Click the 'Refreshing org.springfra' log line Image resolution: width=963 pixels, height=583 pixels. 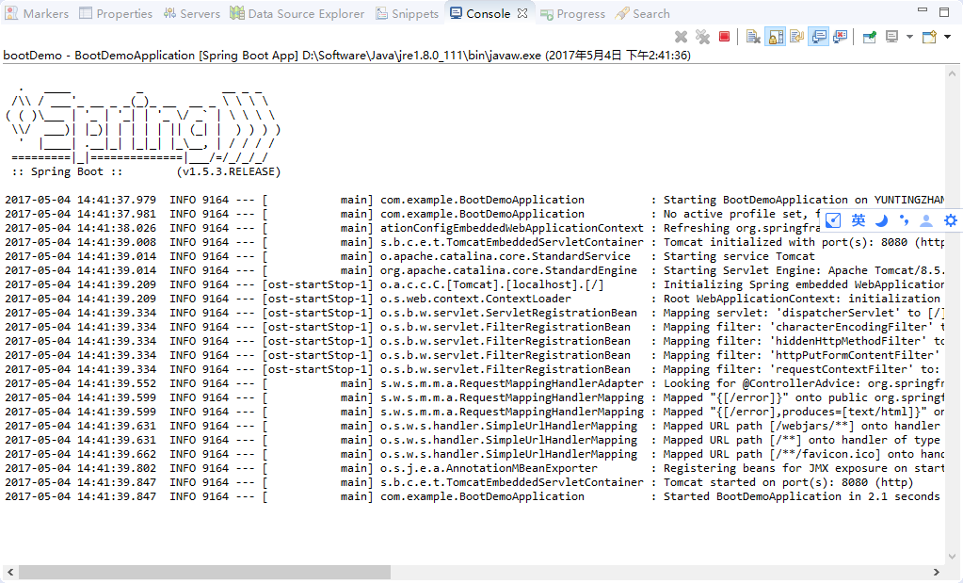pyautogui.click(x=412, y=228)
